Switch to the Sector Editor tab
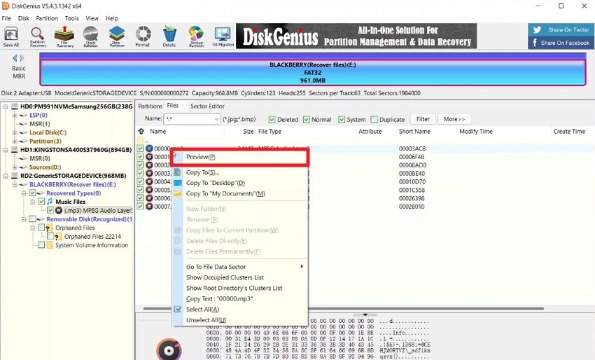595x360 pixels. point(208,106)
